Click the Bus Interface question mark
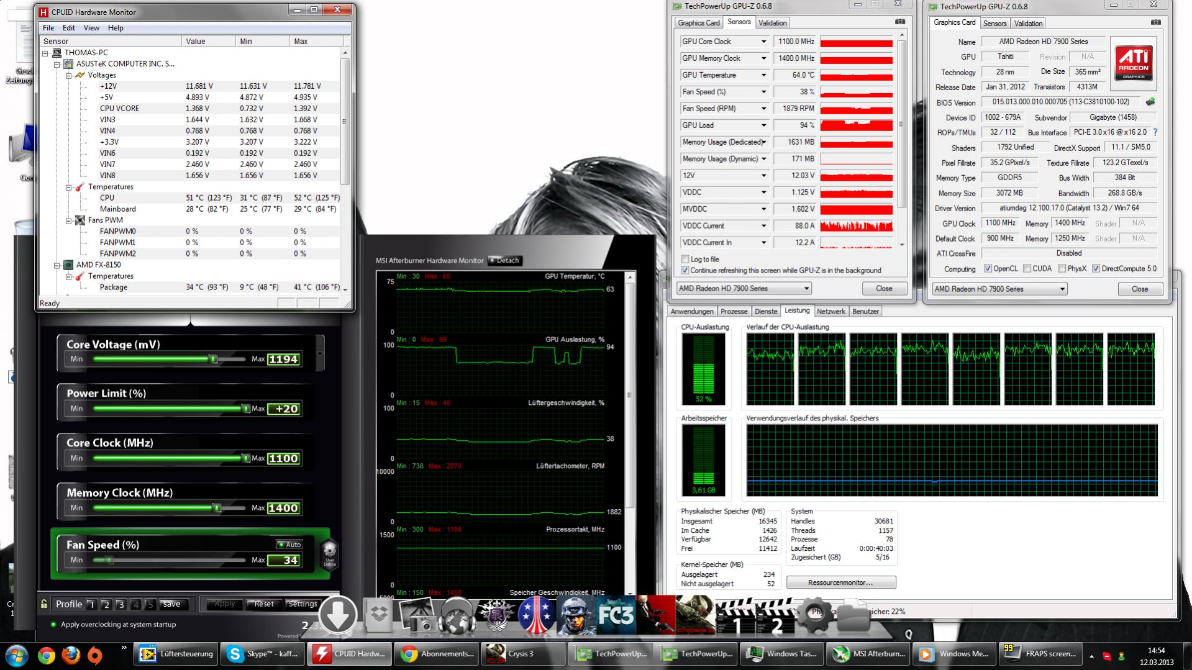The width and height of the screenshot is (1192, 670). (x=1155, y=132)
